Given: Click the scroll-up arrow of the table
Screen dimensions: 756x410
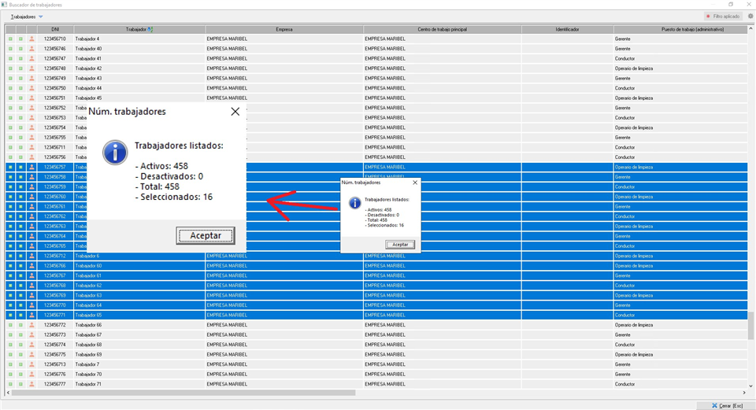Looking at the screenshot, I should coord(751,29).
